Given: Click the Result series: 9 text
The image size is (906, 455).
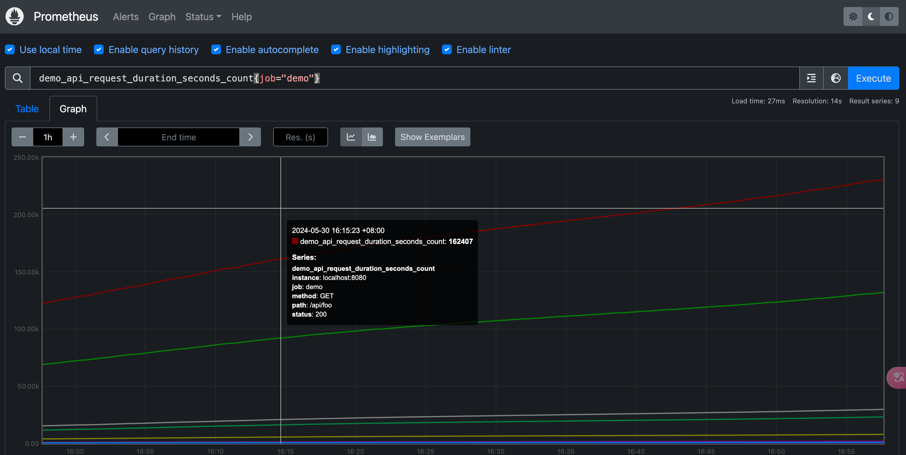Looking at the screenshot, I should pyautogui.click(x=874, y=101).
